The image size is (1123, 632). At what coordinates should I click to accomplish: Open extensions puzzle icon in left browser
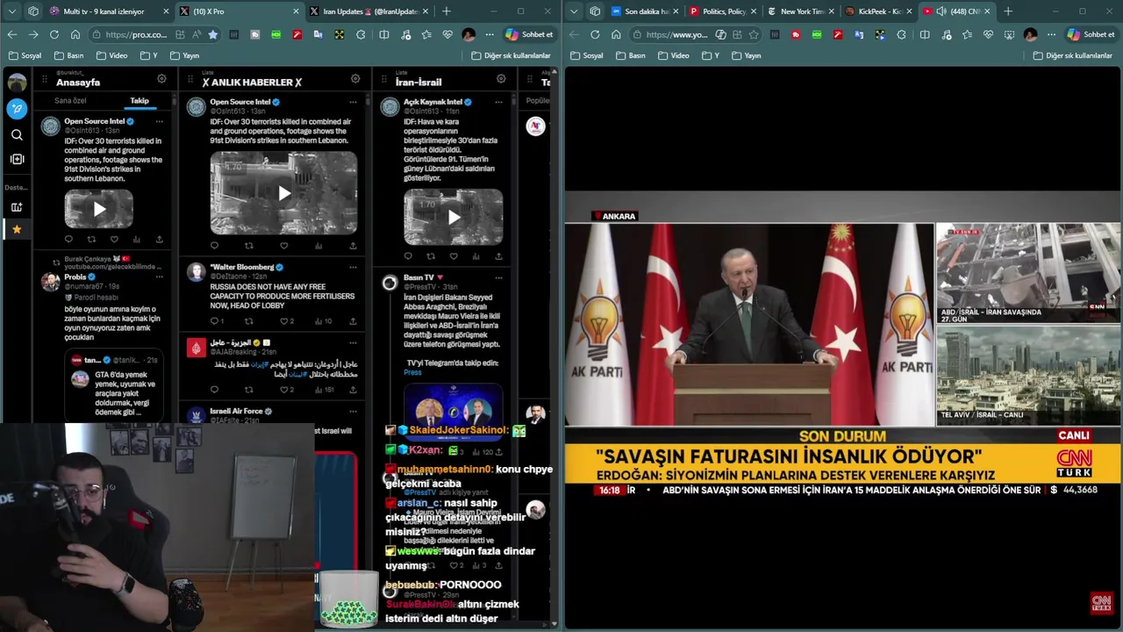click(x=361, y=34)
